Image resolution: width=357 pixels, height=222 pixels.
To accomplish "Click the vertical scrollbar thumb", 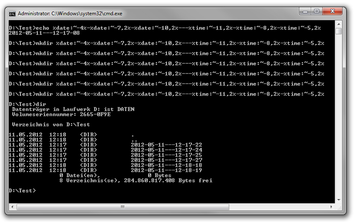I will (339, 31).
